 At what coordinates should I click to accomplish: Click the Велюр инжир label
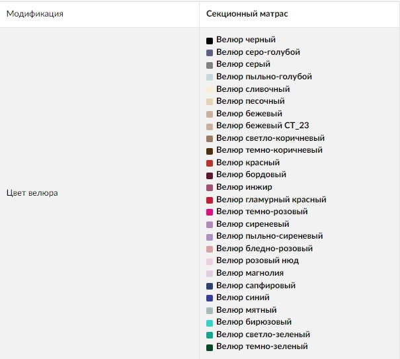[x=235, y=187]
